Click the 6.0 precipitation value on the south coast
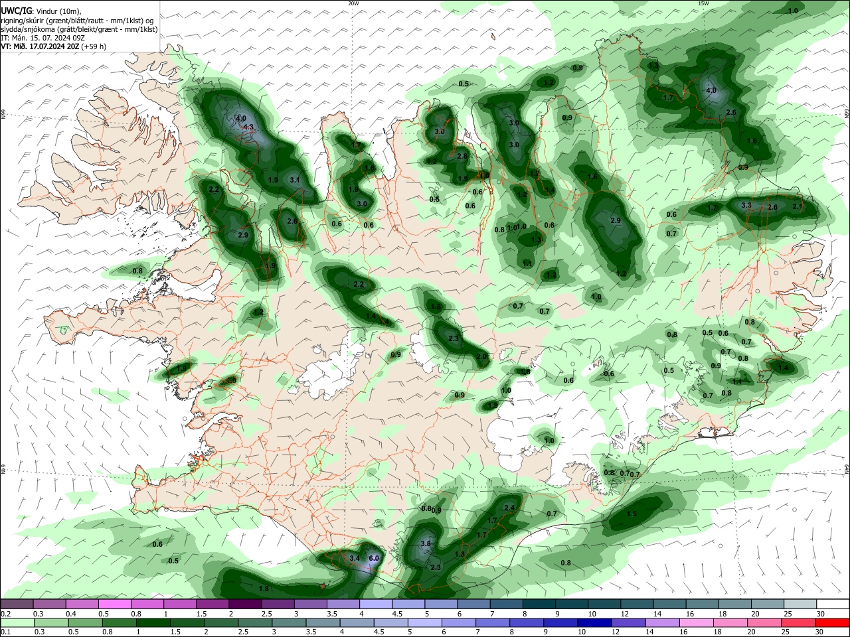The height and width of the screenshot is (637, 850). tap(374, 559)
